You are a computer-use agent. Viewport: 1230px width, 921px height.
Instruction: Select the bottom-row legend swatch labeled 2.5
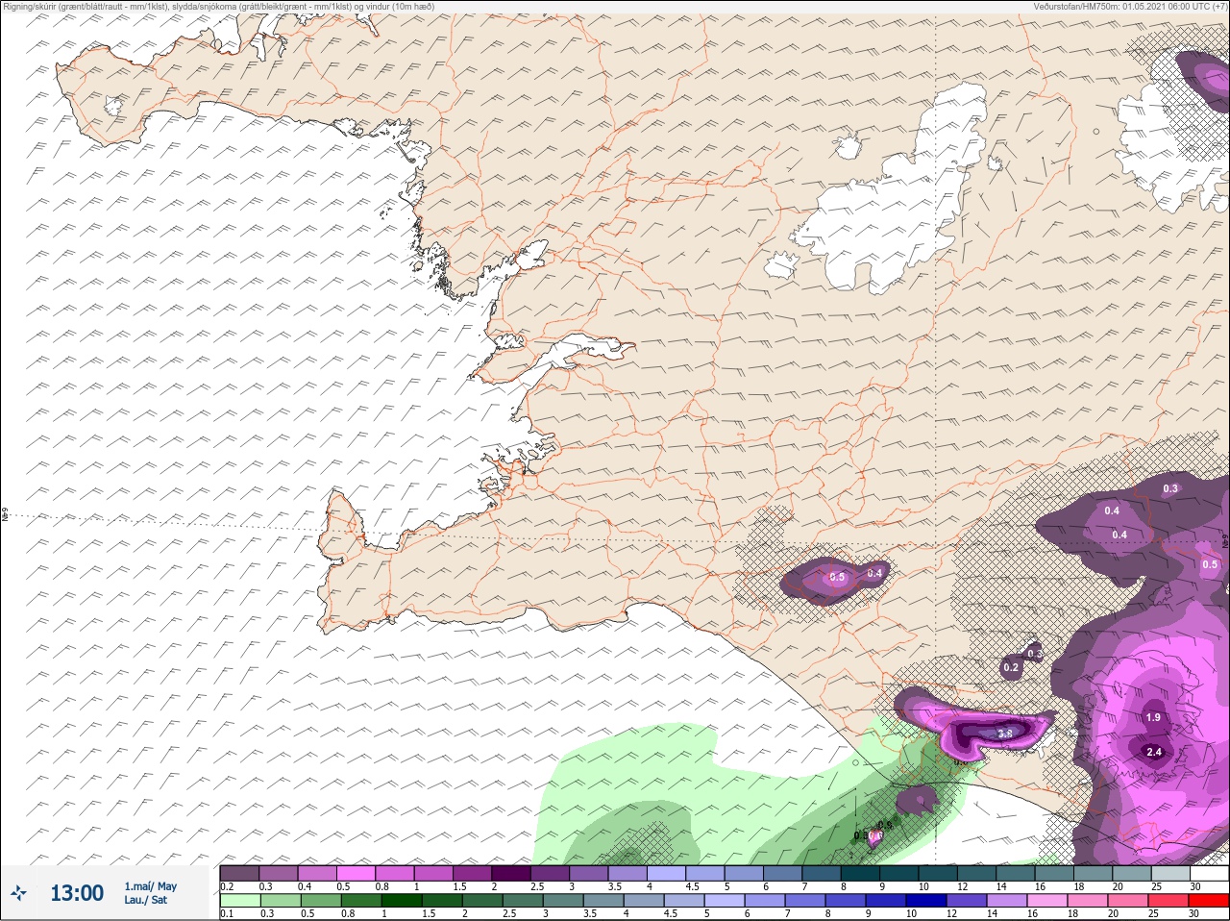click(x=523, y=901)
